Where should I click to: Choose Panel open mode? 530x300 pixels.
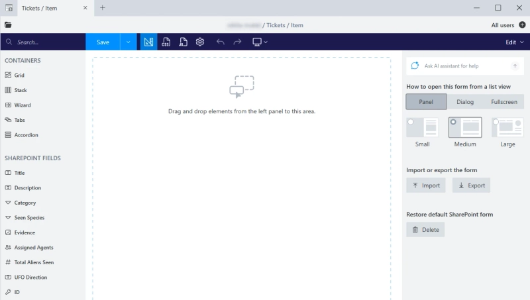(x=426, y=102)
